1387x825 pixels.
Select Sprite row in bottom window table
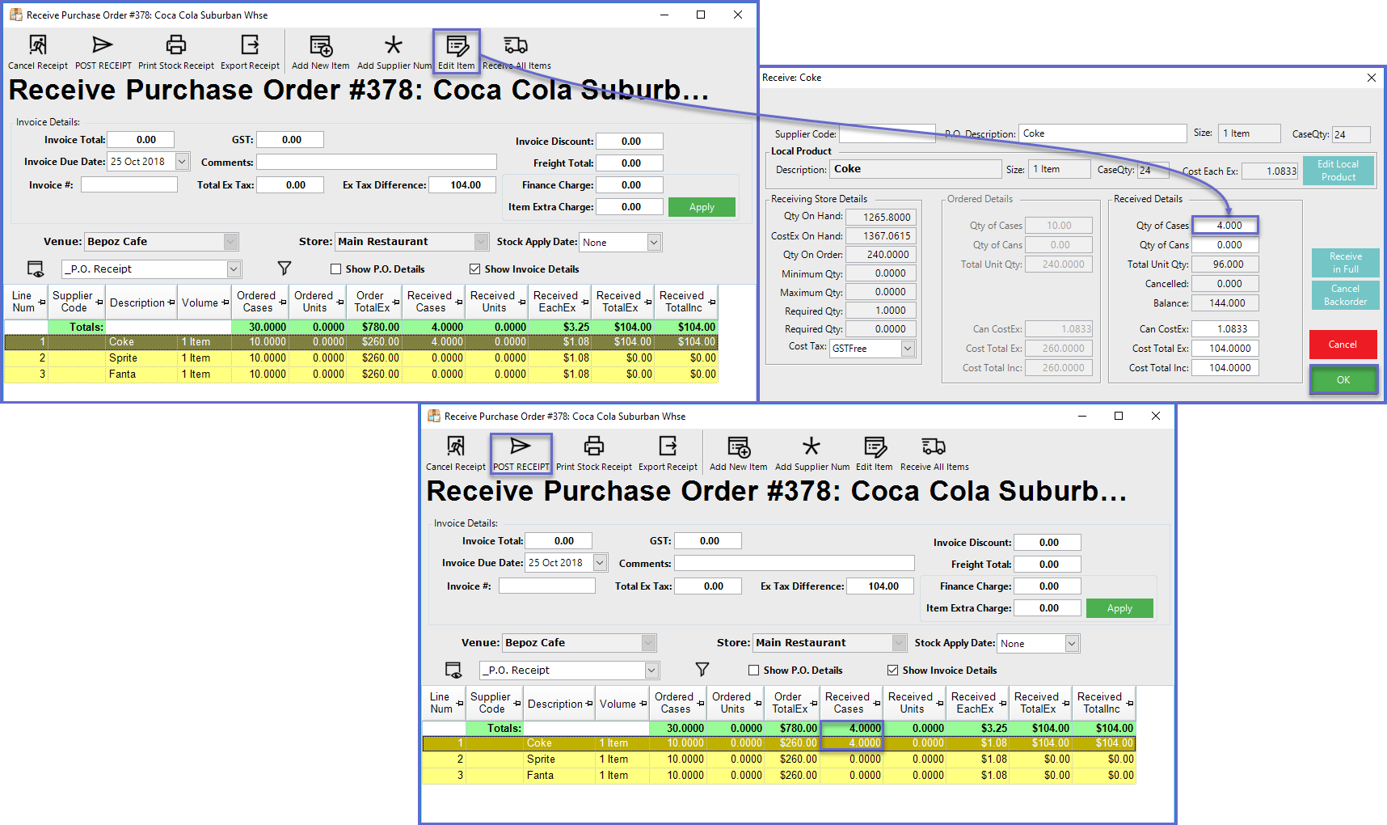tap(779, 759)
